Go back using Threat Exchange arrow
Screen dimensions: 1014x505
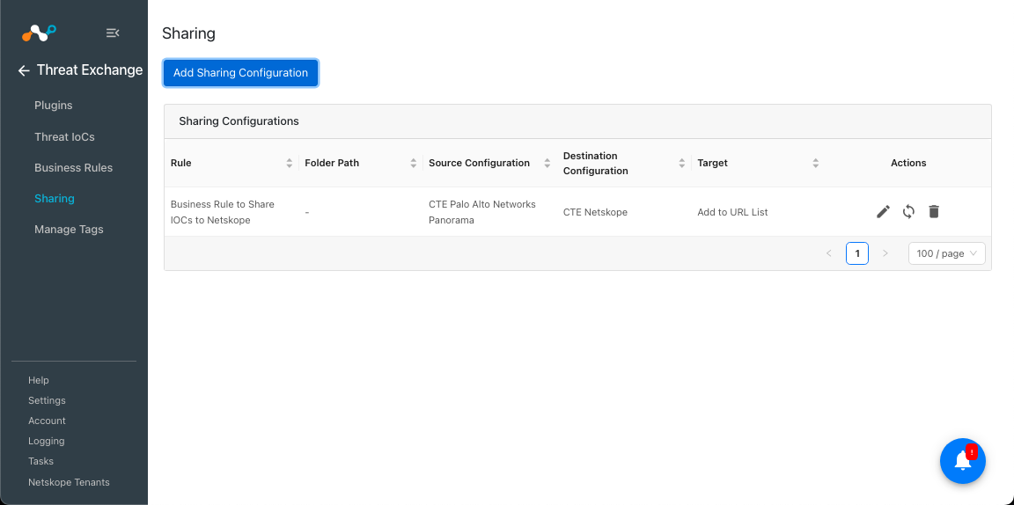24,70
